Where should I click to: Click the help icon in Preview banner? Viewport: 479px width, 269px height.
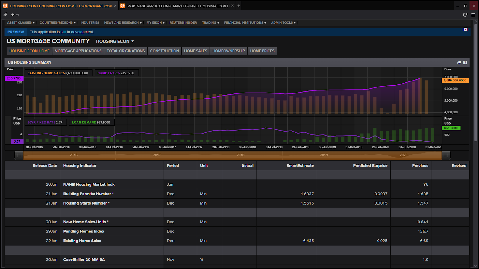pyautogui.click(x=465, y=29)
